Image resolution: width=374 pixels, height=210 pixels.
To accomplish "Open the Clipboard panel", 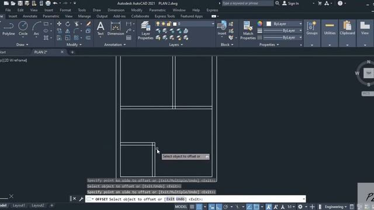I will point(347,29).
